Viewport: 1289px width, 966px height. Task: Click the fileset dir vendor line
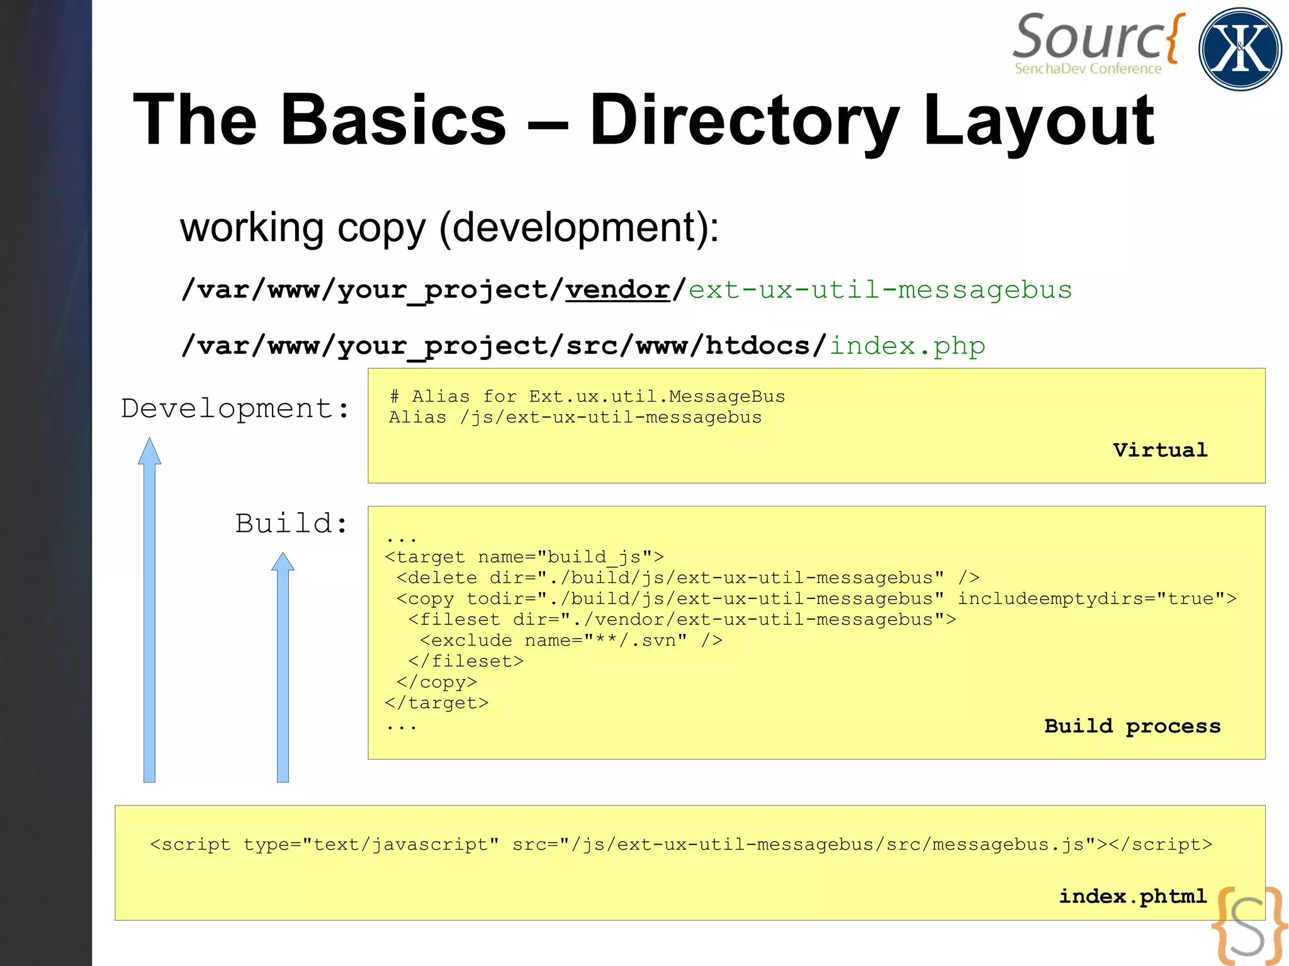pyautogui.click(x=682, y=619)
